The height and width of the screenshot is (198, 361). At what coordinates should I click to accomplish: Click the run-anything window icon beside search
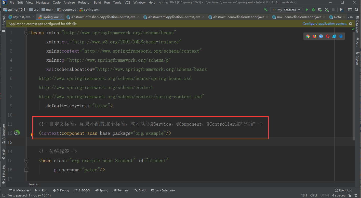350,10
